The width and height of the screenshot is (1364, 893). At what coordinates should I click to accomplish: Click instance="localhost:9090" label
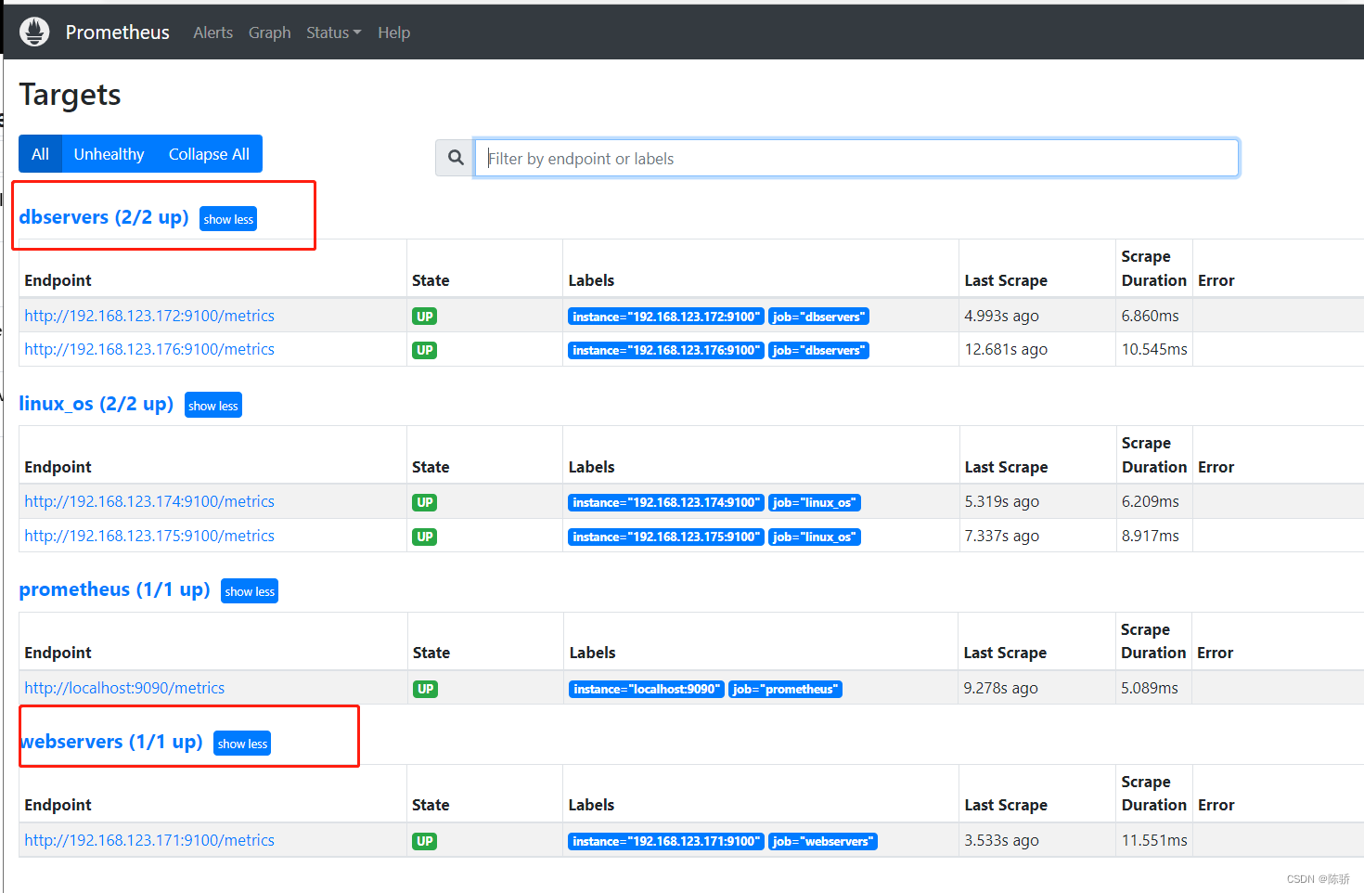(x=647, y=689)
